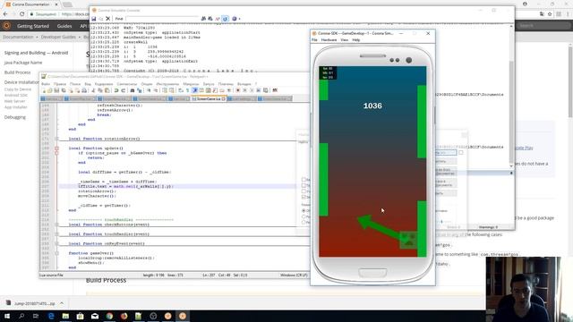Open the Hardware menu in Corona Simulator

tap(329, 39)
